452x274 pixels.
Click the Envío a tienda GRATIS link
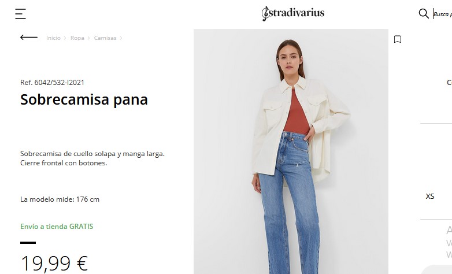(x=57, y=227)
